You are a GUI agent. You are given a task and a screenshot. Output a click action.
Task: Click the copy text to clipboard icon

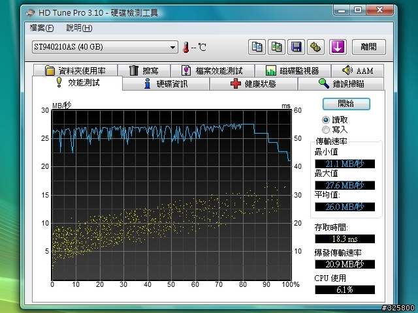pos(257,47)
